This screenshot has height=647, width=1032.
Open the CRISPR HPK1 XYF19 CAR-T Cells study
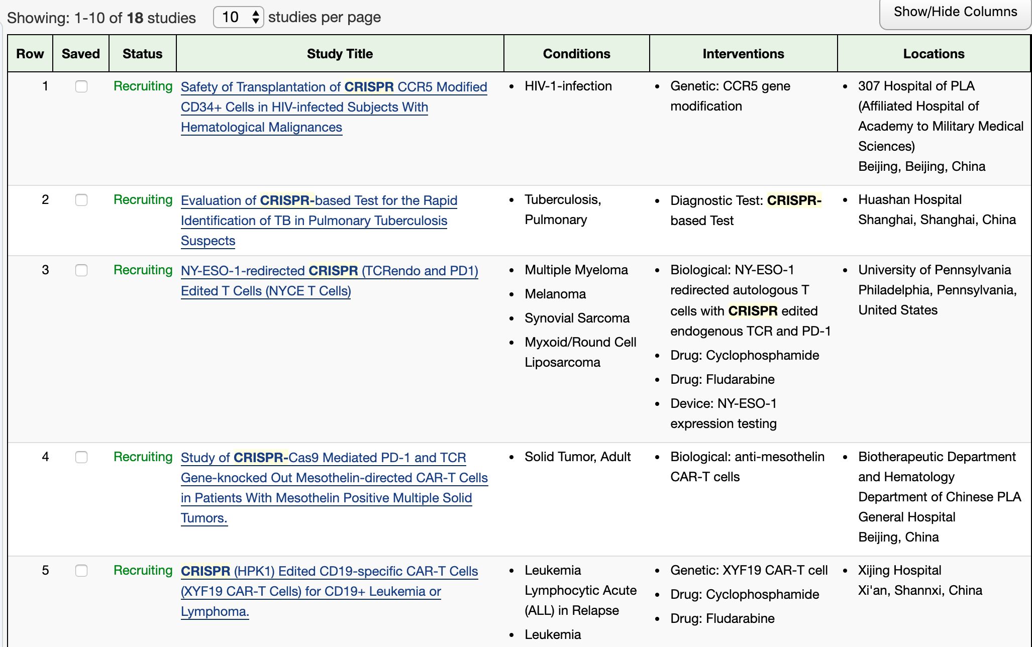click(330, 591)
